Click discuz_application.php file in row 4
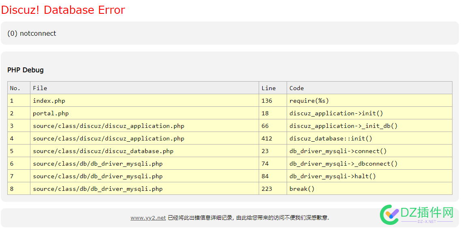461x231 pixels. pos(144,138)
